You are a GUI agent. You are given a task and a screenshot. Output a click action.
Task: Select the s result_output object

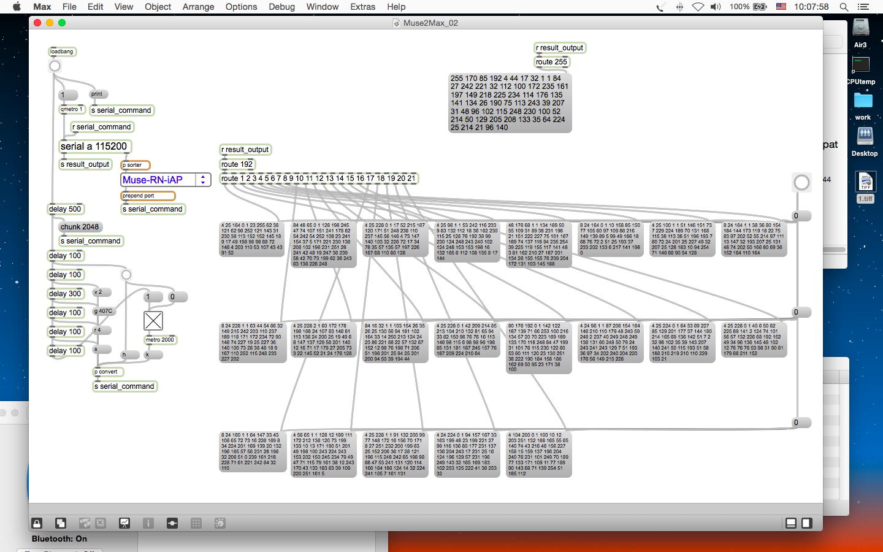85,164
